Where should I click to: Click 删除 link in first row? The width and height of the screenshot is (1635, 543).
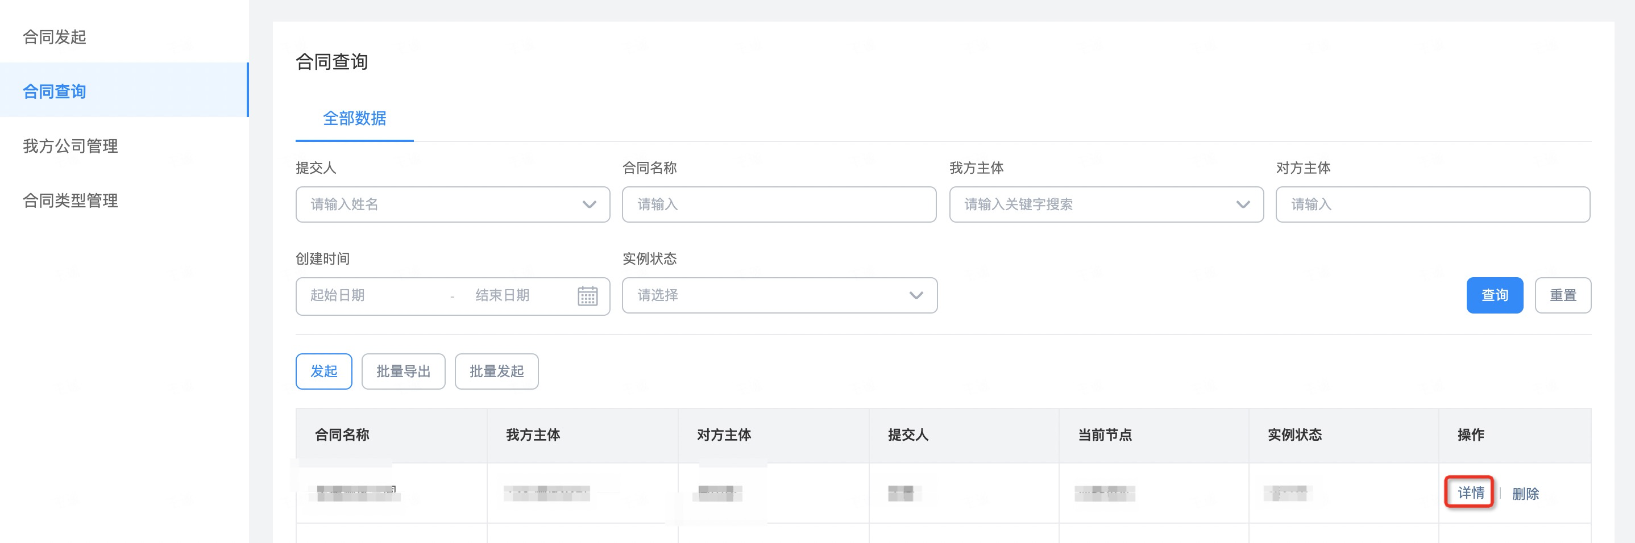pyautogui.click(x=1525, y=494)
